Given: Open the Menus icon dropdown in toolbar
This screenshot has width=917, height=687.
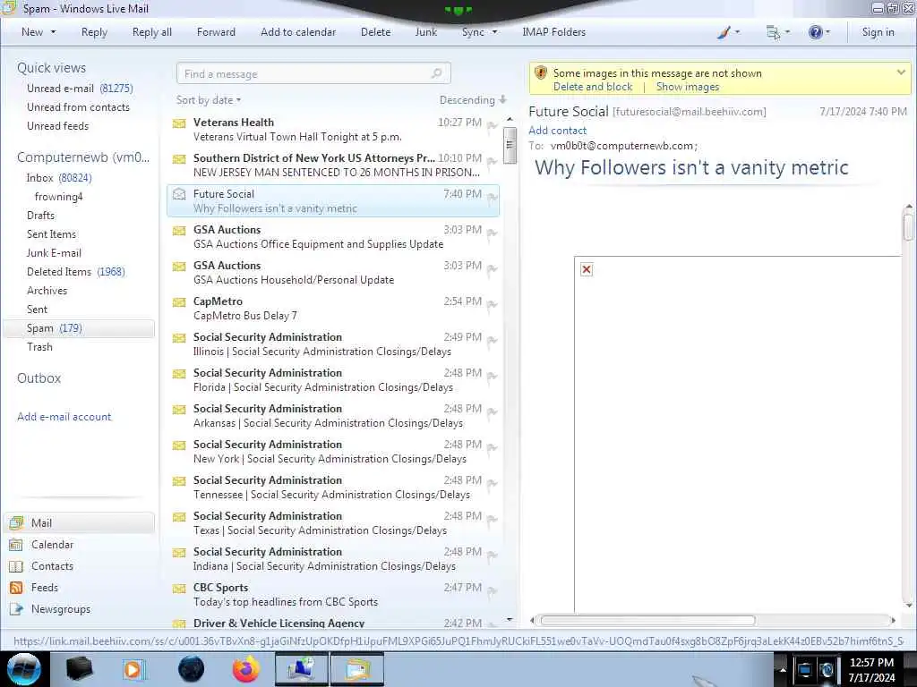Looking at the screenshot, I should 778,32.
